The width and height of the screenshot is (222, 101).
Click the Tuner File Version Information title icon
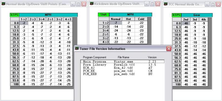(x=77, y=49)
